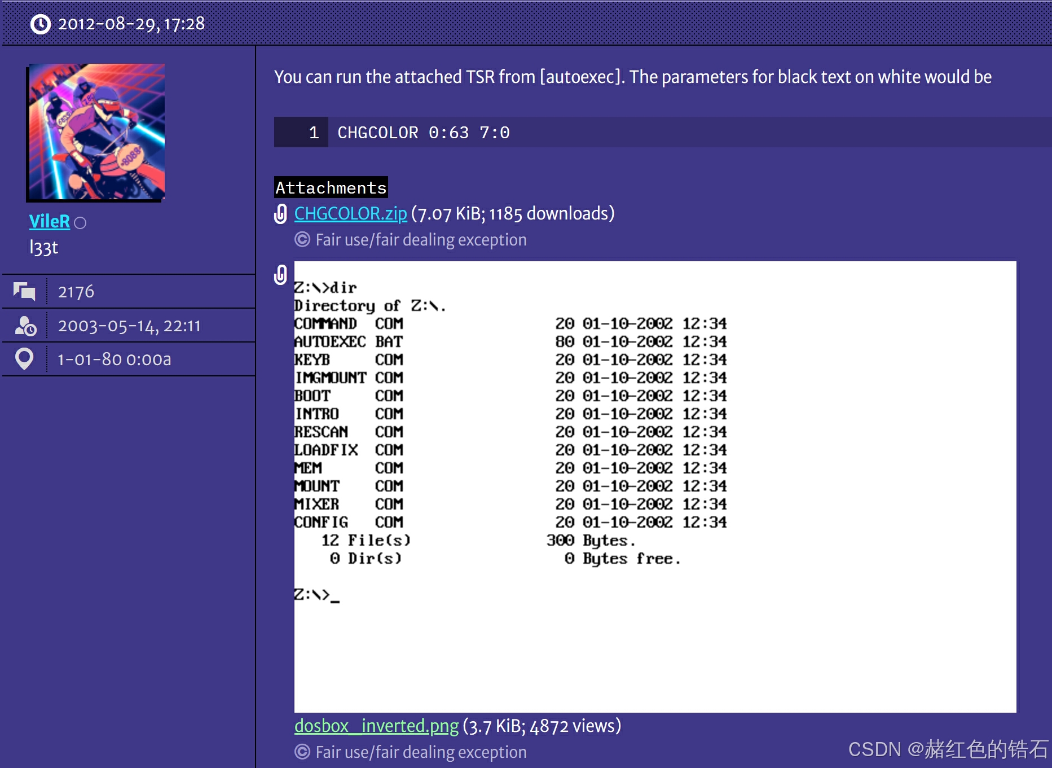Open the inverted DOSBox screenshot image
Viewport: 1052px width, 768px height.
pyautogui.click(x=655, y=486)
